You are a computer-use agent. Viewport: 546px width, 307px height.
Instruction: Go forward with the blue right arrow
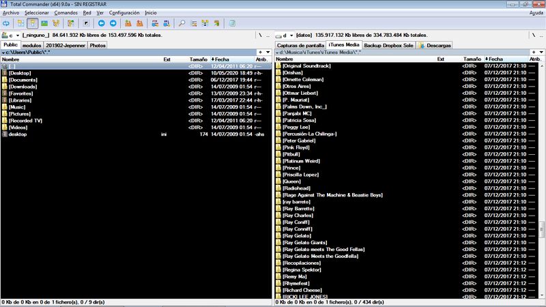click(x=113, y=23)
